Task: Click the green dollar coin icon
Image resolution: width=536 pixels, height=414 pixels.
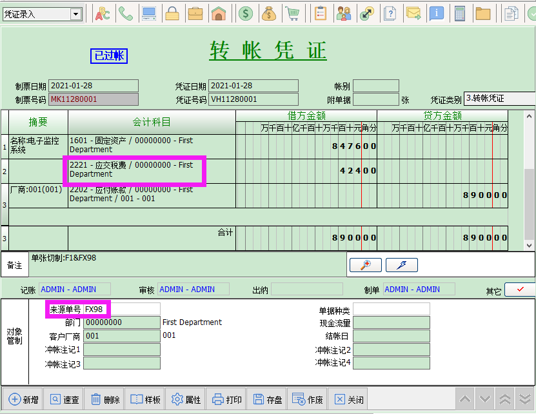Action: click(x=245, y=13)
